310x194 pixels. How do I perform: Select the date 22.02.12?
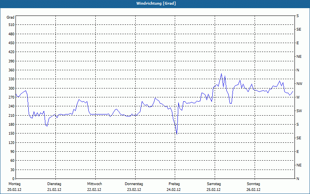94,190
